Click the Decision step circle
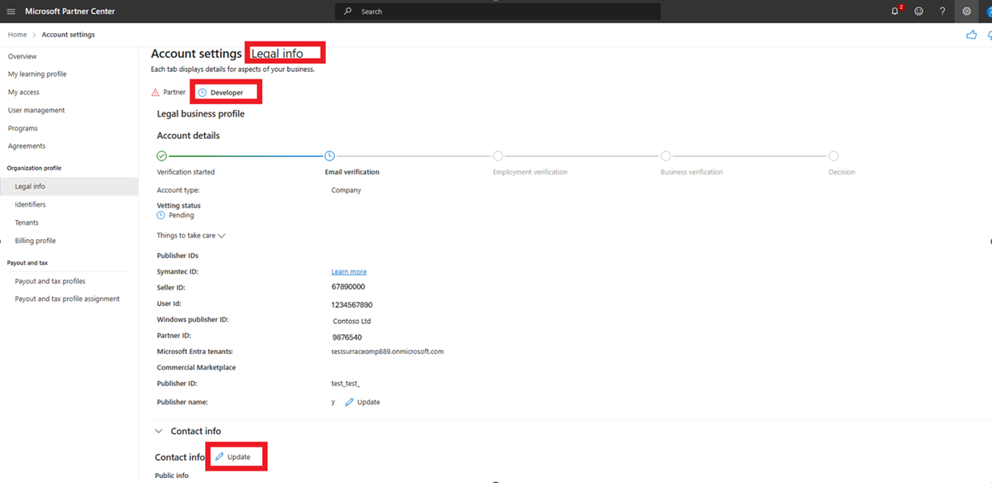992x483 pixels. tap(833, 155)
